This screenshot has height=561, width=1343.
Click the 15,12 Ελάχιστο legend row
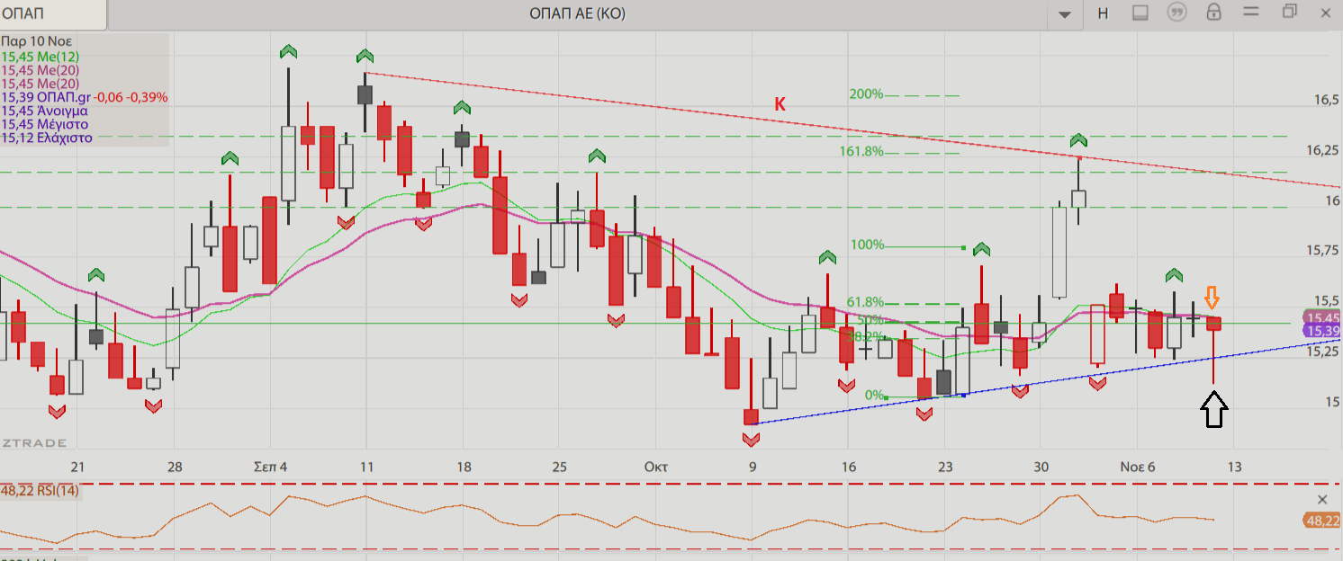(47, 138)
